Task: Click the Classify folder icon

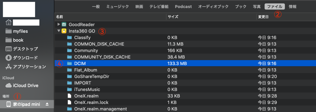Action: tap(70, 37)
